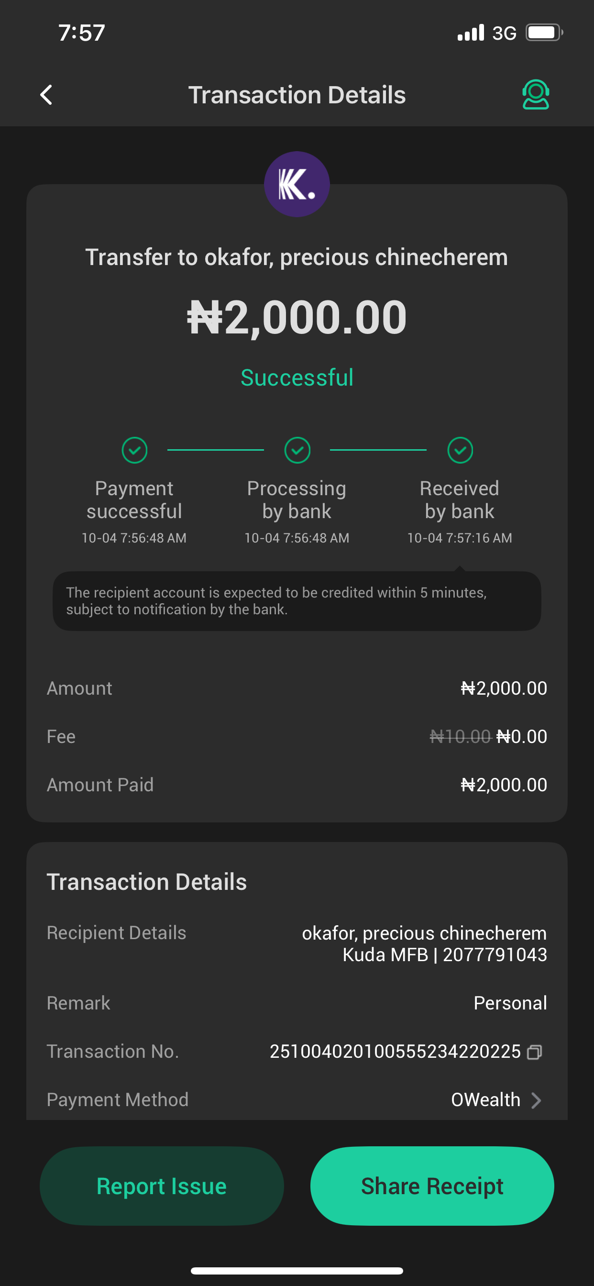Tap Received by bank checkmark icon
Viewport: 594px width, 1286px height.
460,450
